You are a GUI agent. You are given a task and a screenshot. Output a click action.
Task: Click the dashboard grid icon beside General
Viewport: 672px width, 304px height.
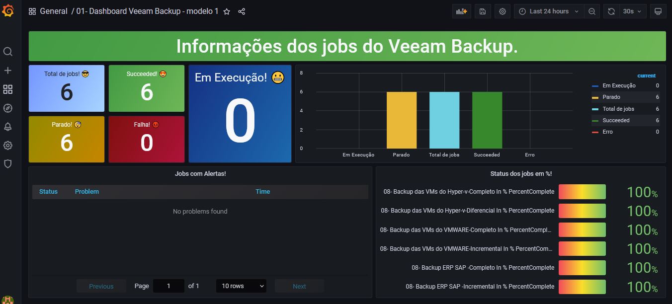(32, 11)
